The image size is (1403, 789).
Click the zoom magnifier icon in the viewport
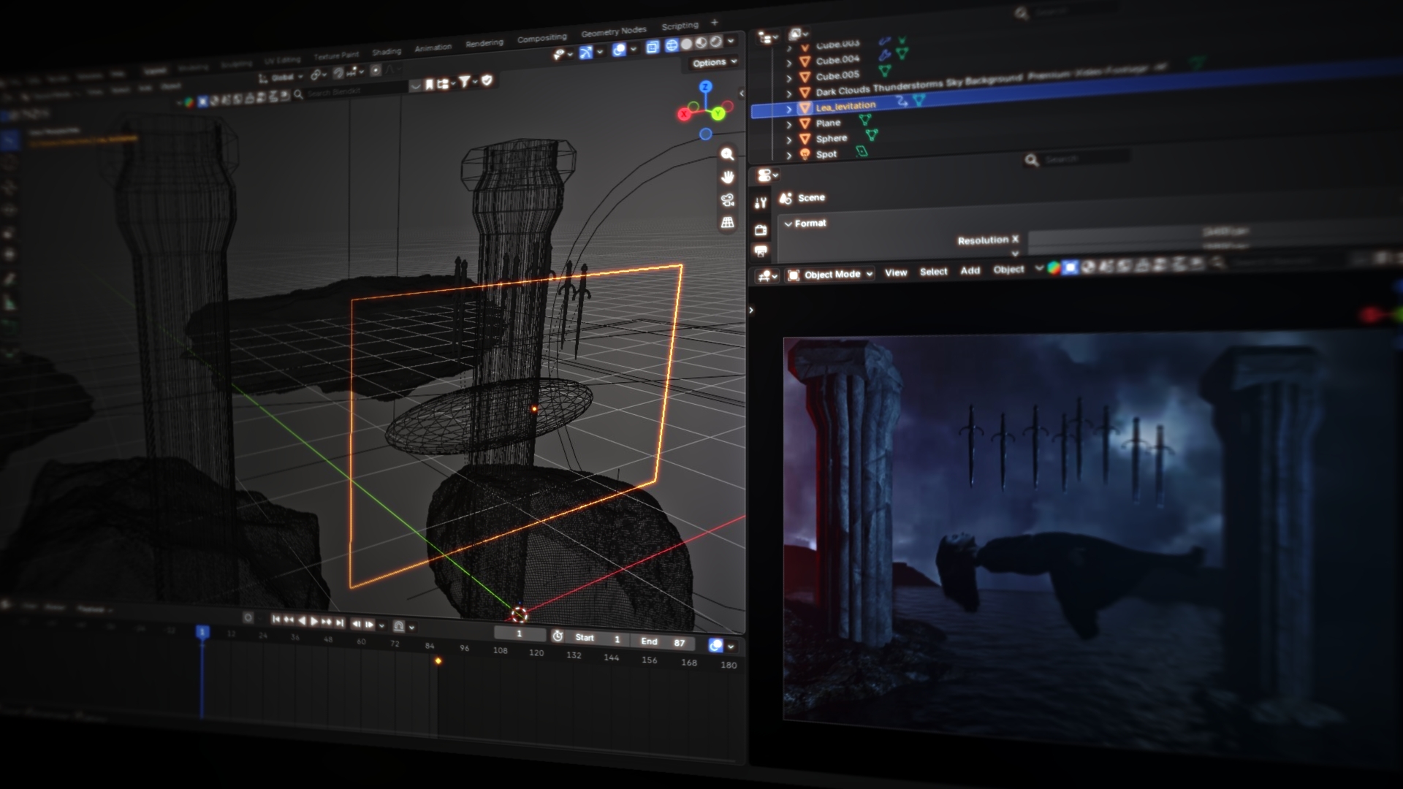[x=727, y=154]
